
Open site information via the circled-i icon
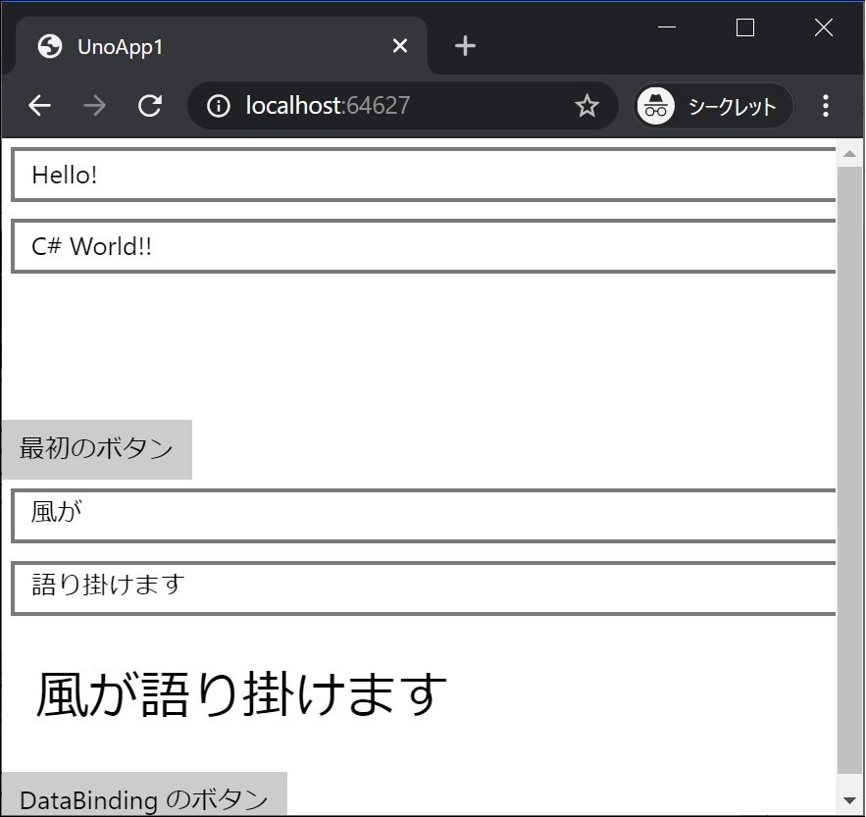(218, 106)
